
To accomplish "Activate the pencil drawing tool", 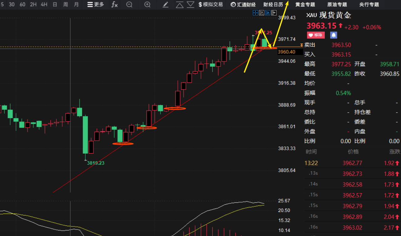I will 166,4.
